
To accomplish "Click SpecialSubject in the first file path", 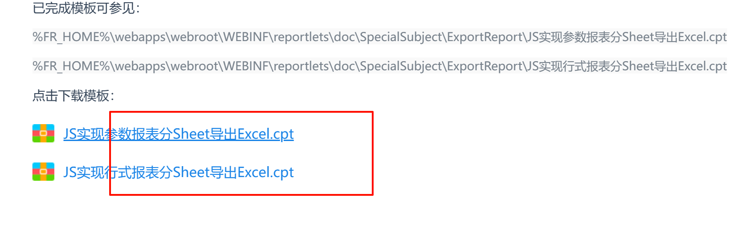I will point(401,37).
